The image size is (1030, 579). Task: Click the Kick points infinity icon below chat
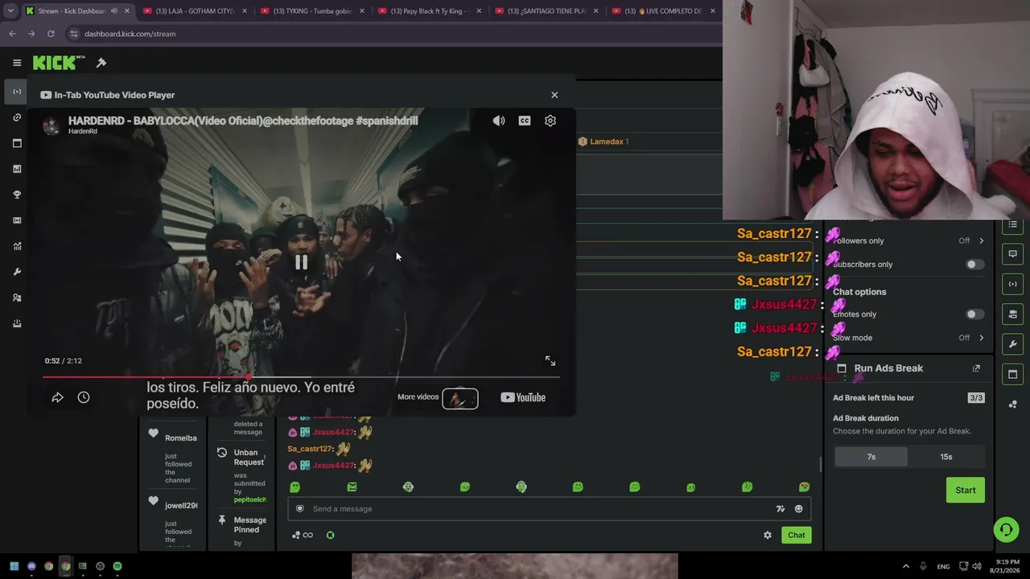[303, 535]
